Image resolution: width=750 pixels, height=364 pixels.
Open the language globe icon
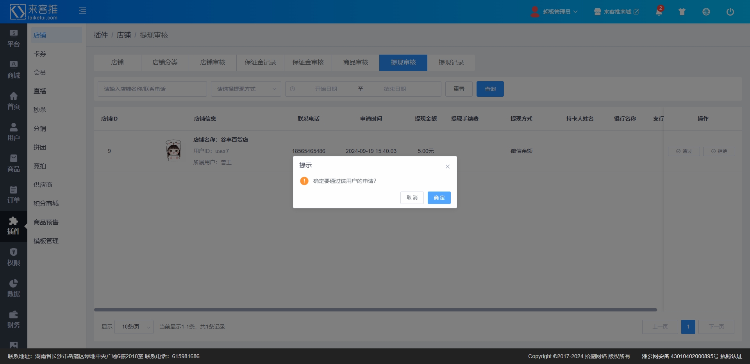coord(706,12)
